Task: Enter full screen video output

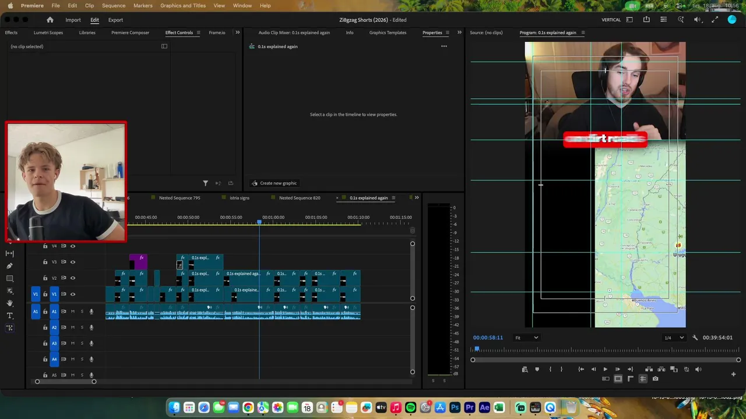Action: pyautogui.click(x=715, y=20)
